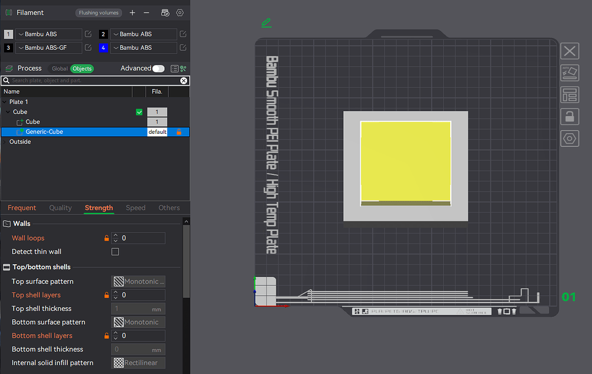Screen dimensions: 592x374
Task: Click the lock icon on Generic-Cube row
Action: tap(179, 132)
